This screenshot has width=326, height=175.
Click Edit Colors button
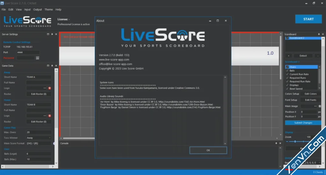click(x=311, y=94)
